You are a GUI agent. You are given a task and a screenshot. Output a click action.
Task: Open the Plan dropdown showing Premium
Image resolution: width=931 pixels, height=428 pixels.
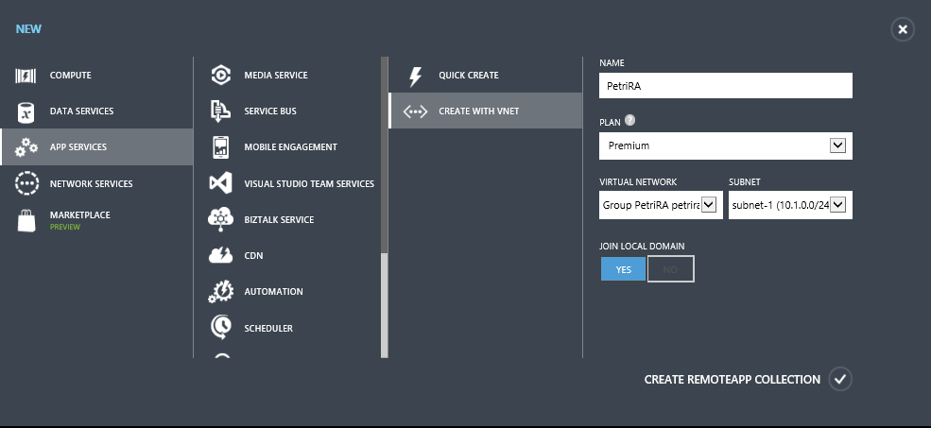tap(726, 146)
